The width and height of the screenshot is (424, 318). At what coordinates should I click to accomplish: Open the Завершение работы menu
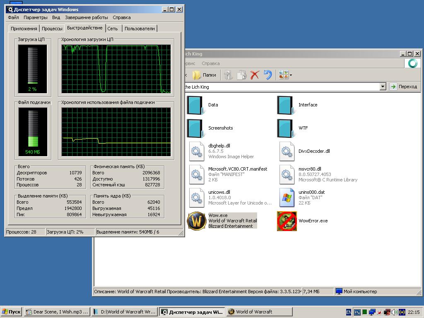87,17
